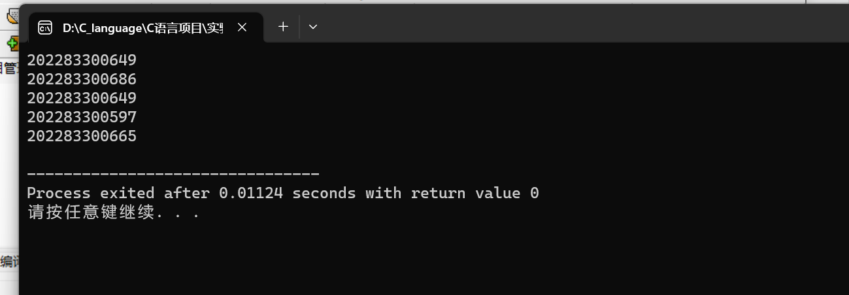Click the '编译' tab at bottom-left edge
The image size is (849, 295).
click(9, 262)
